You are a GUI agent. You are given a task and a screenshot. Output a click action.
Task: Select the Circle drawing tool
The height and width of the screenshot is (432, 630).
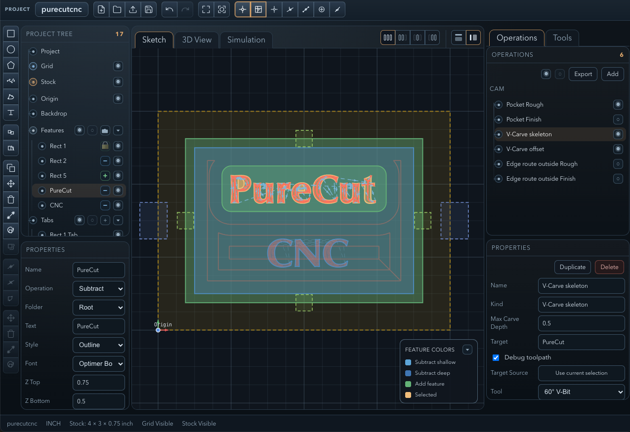pyautogui.click(x=11, y=49)
